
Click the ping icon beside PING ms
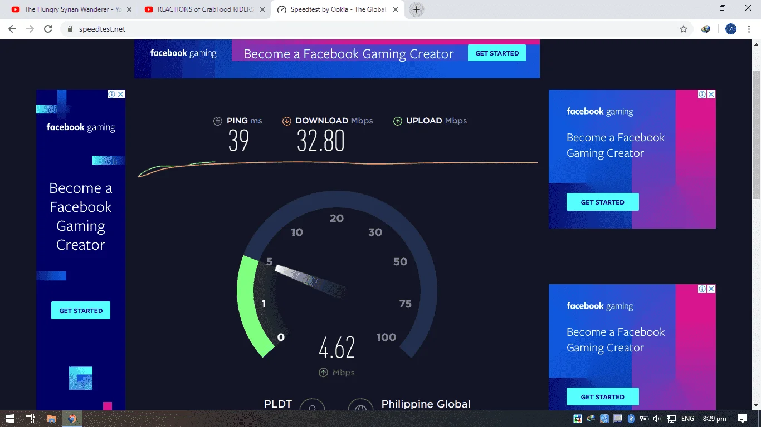click(x=218, y=121)
